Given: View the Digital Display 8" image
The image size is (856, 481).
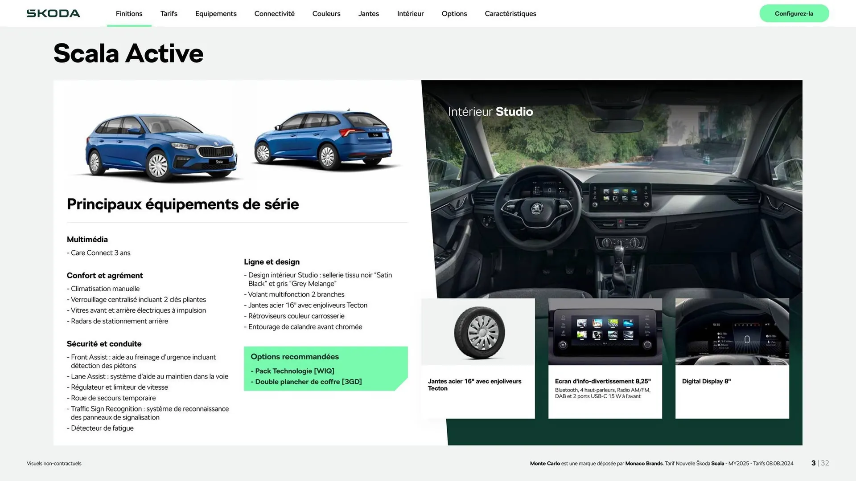Looking at the screenshot, I should (x=732, y=332).
